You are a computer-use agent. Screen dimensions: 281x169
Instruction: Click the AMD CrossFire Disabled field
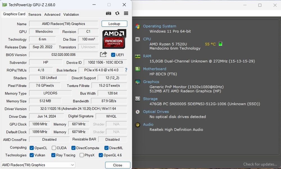tap(49, 140)
